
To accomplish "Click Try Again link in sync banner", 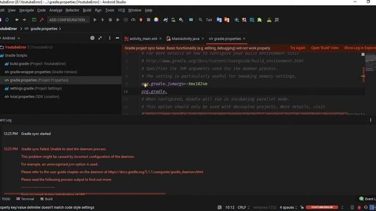I will (298, 48).
